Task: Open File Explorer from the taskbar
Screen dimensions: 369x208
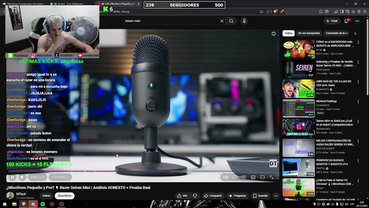Action: (x=14, y=204)
